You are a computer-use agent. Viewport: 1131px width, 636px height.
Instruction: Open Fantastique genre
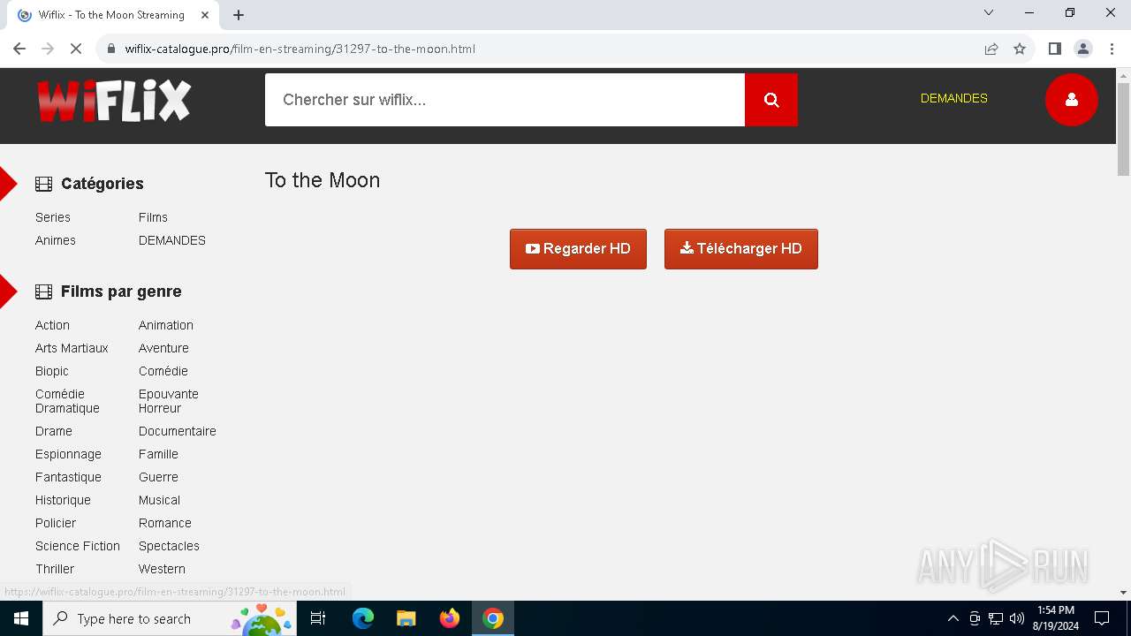68,477
